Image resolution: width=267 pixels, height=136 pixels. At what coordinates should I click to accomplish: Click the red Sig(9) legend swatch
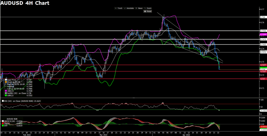[x=3, y=124]
